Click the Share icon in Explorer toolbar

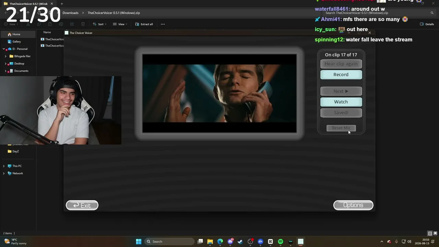pyautogui.click(x=72, y=24)
